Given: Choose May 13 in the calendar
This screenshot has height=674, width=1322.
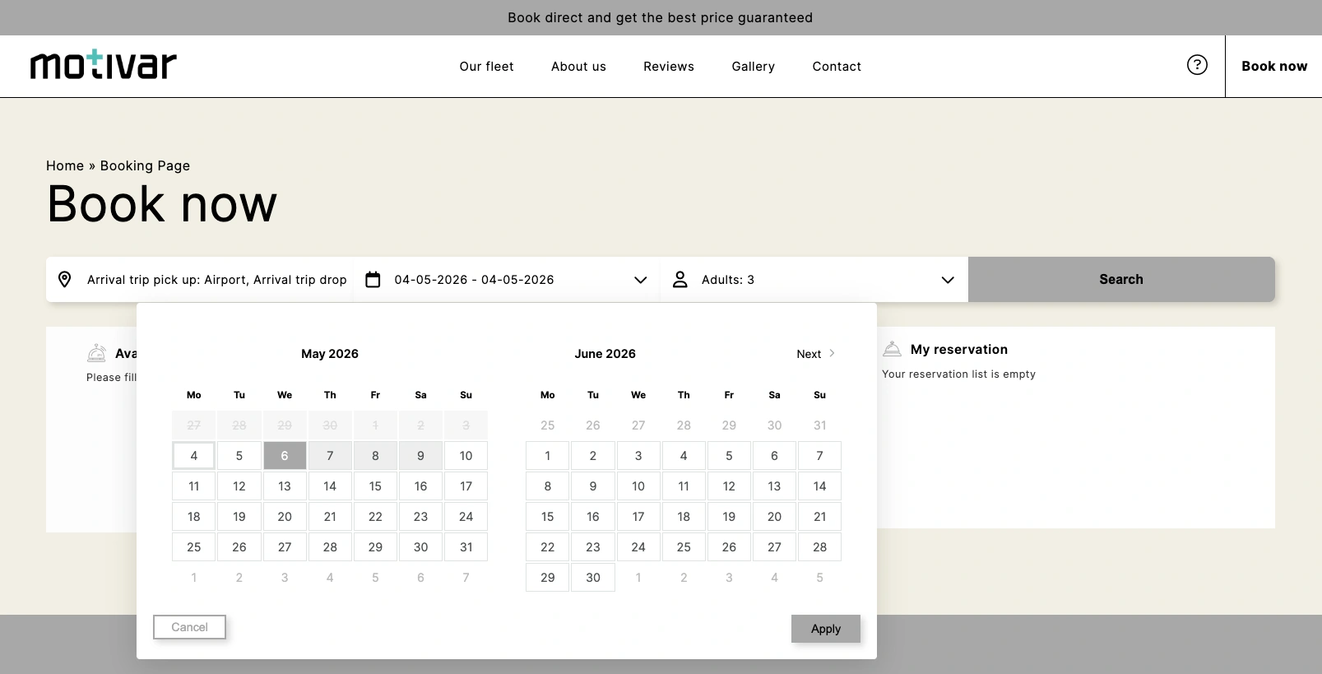Looking at the screenshot, I should coord(285,486).
